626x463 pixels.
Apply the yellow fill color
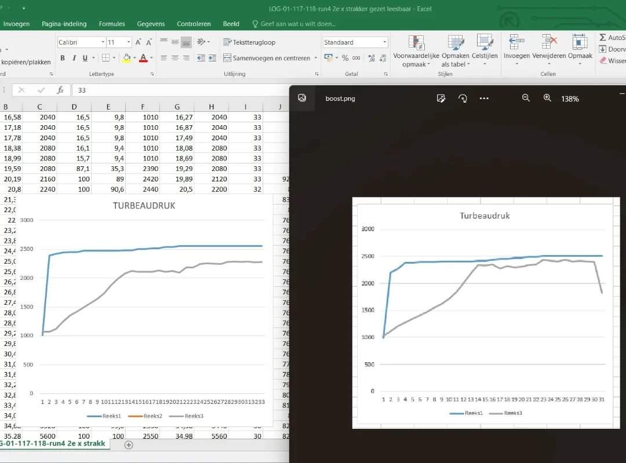pos(126,58)
